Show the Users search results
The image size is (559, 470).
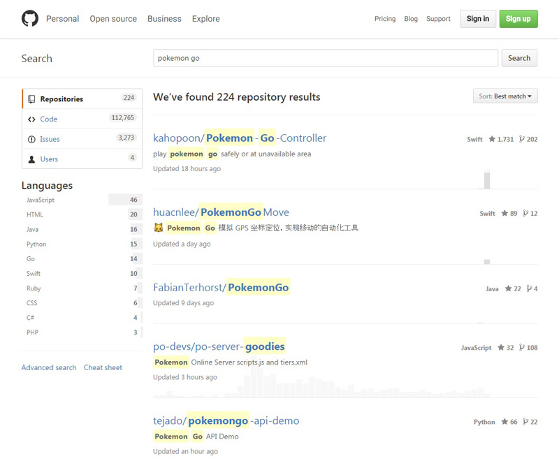point(49,159)
